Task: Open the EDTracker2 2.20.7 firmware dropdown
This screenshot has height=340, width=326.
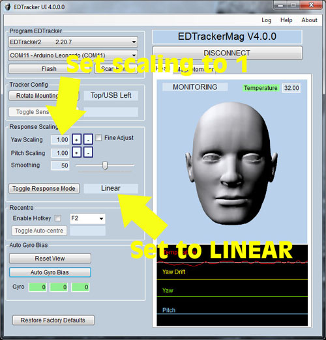Action: (73, 42)
